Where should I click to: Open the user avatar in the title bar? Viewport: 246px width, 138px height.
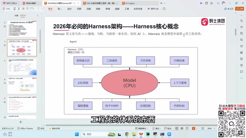pyautogui.click(x=223, y=3)
